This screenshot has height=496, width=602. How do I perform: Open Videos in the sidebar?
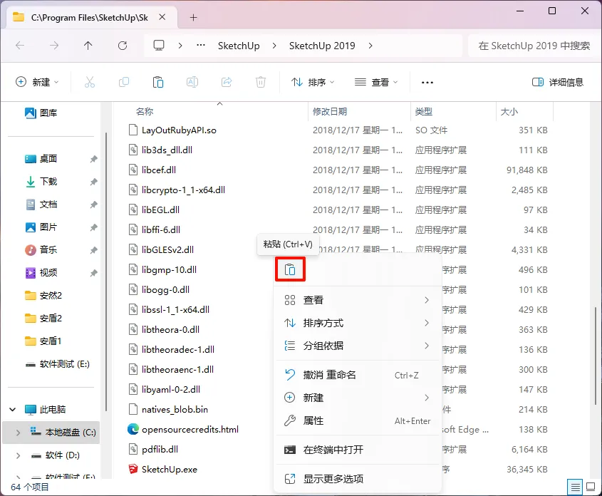(x=41, y=272)
